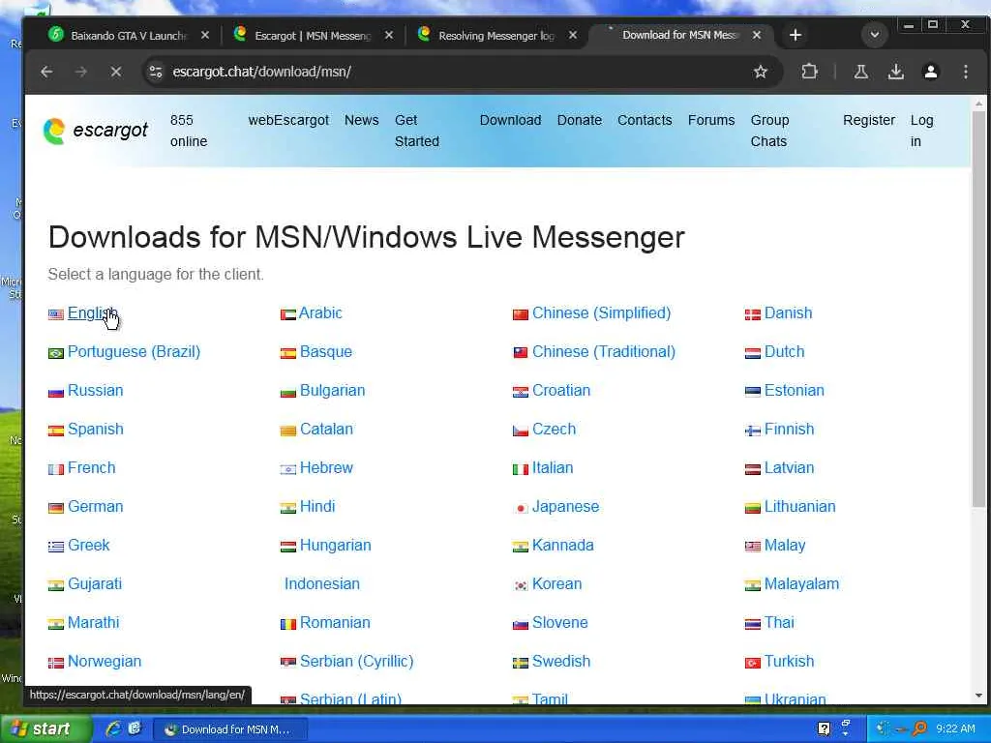Choose Portuguese (Brazil) language link

[134, 352]
